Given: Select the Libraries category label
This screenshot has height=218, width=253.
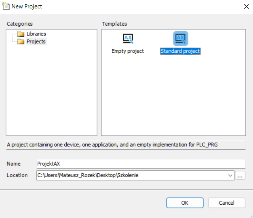Looking at the screenshot, I should click(x=36, y=34).
